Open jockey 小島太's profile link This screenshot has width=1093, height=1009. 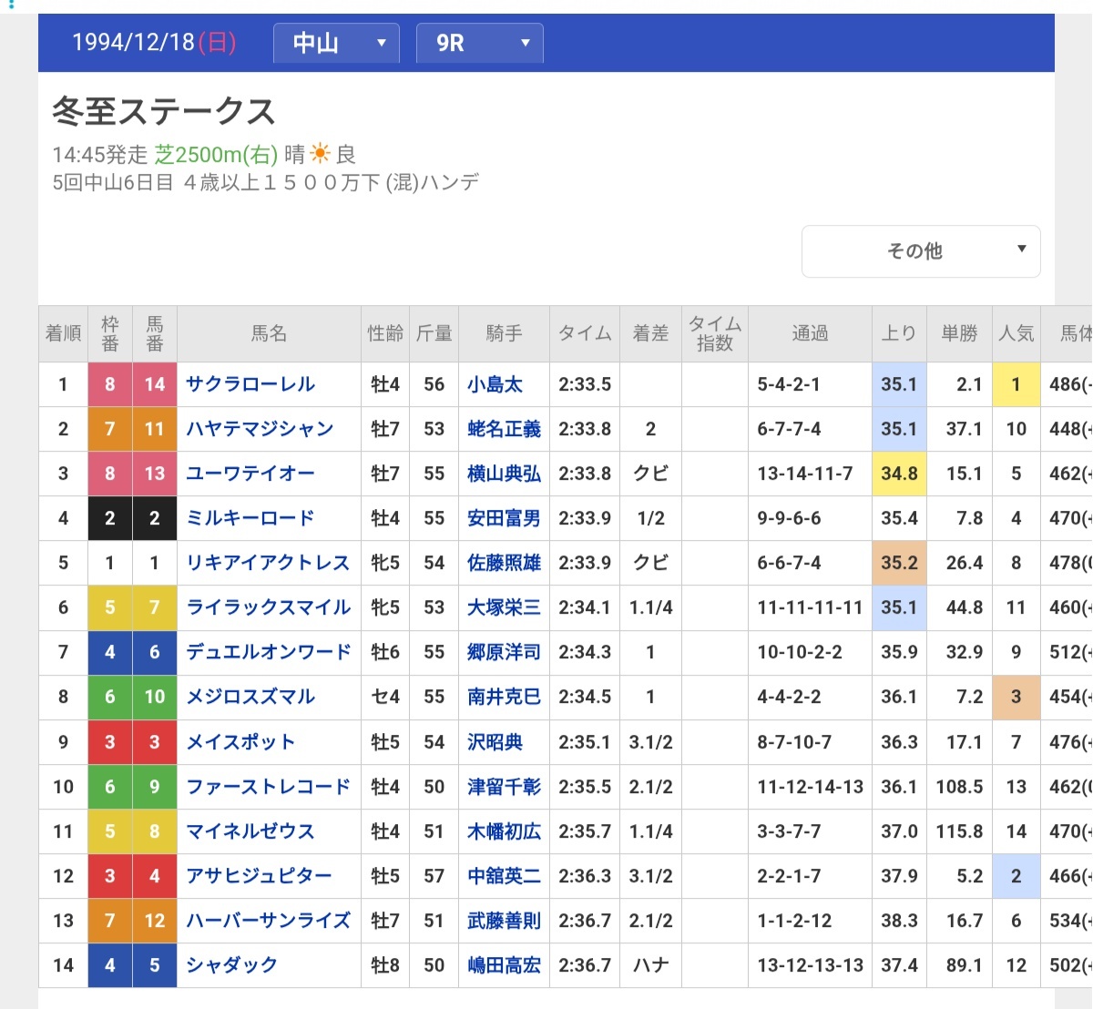tap(503, 385)
